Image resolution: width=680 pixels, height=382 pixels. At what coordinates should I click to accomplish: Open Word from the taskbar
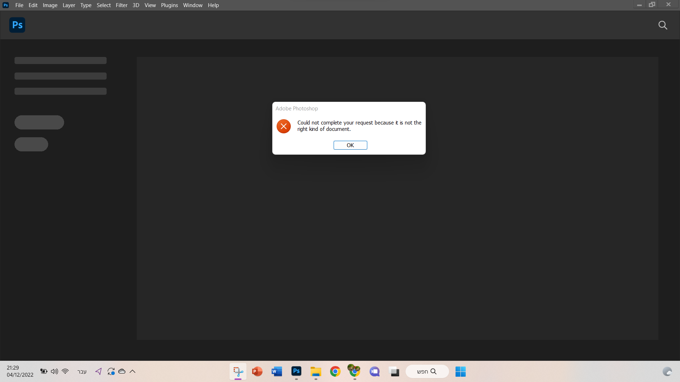pos(277,371)
